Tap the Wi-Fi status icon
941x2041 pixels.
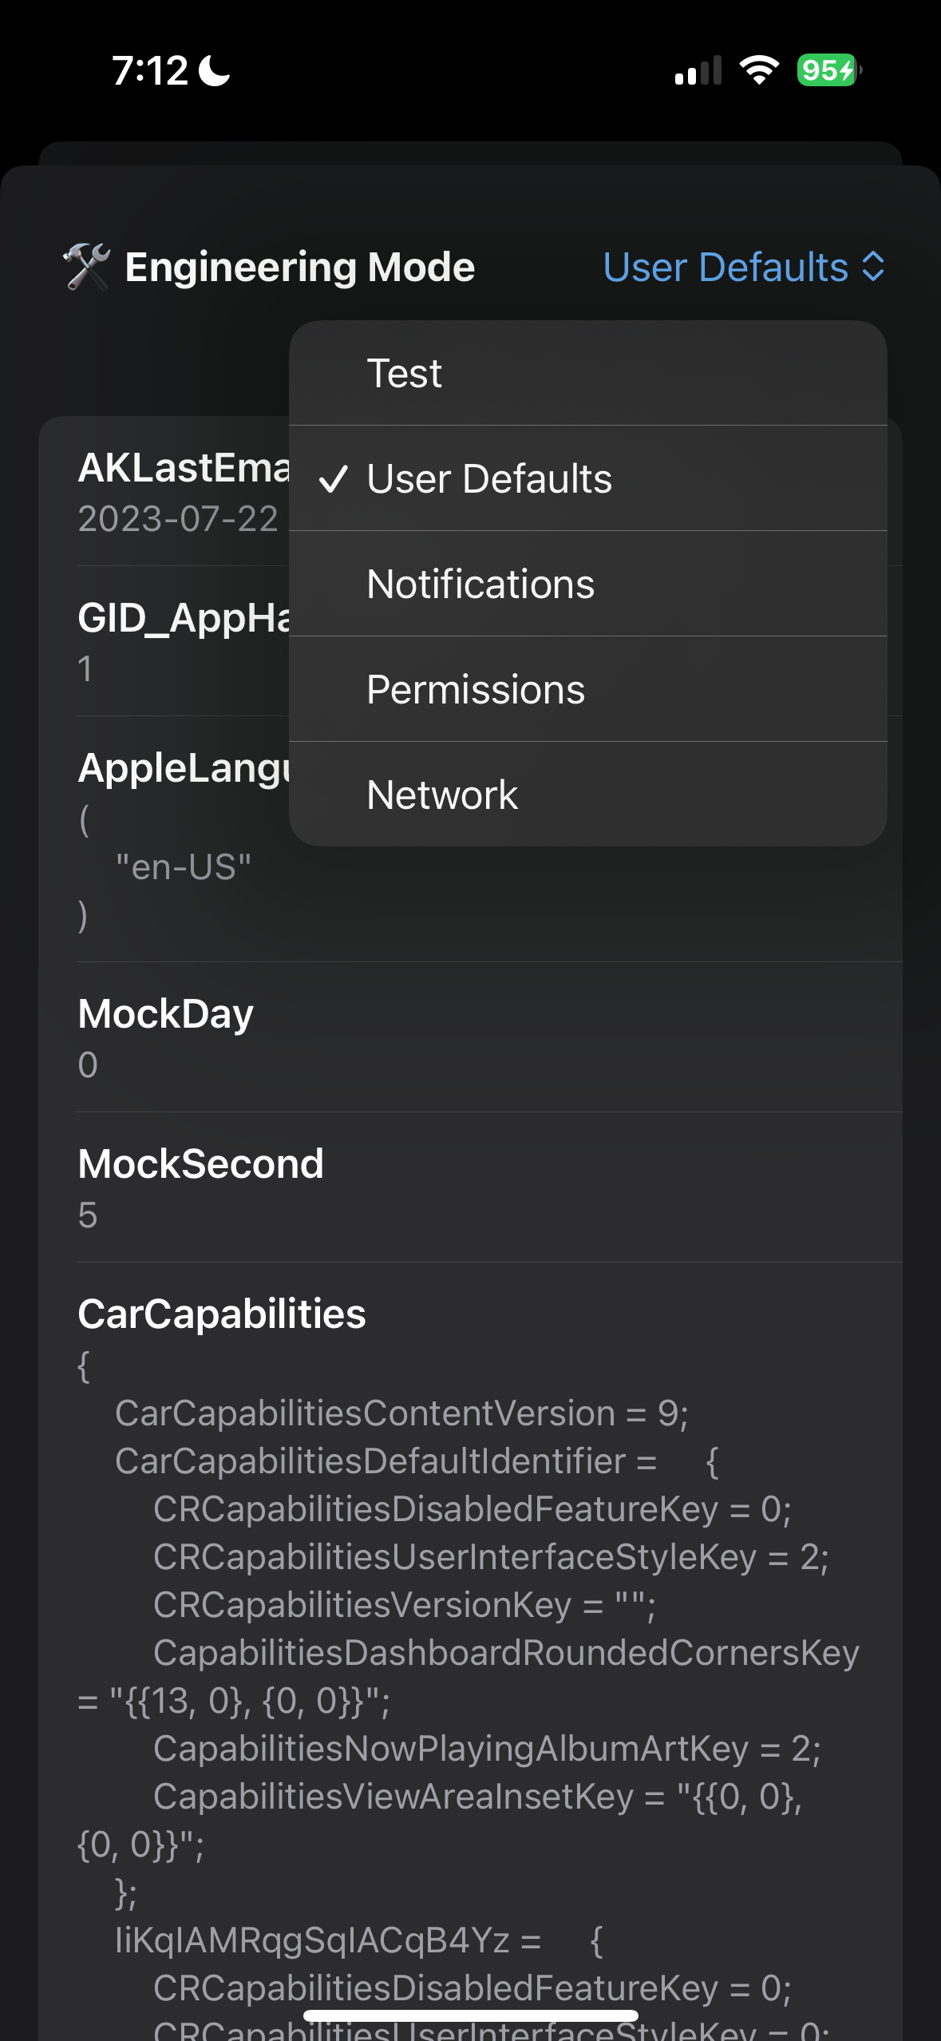point(758,70)
